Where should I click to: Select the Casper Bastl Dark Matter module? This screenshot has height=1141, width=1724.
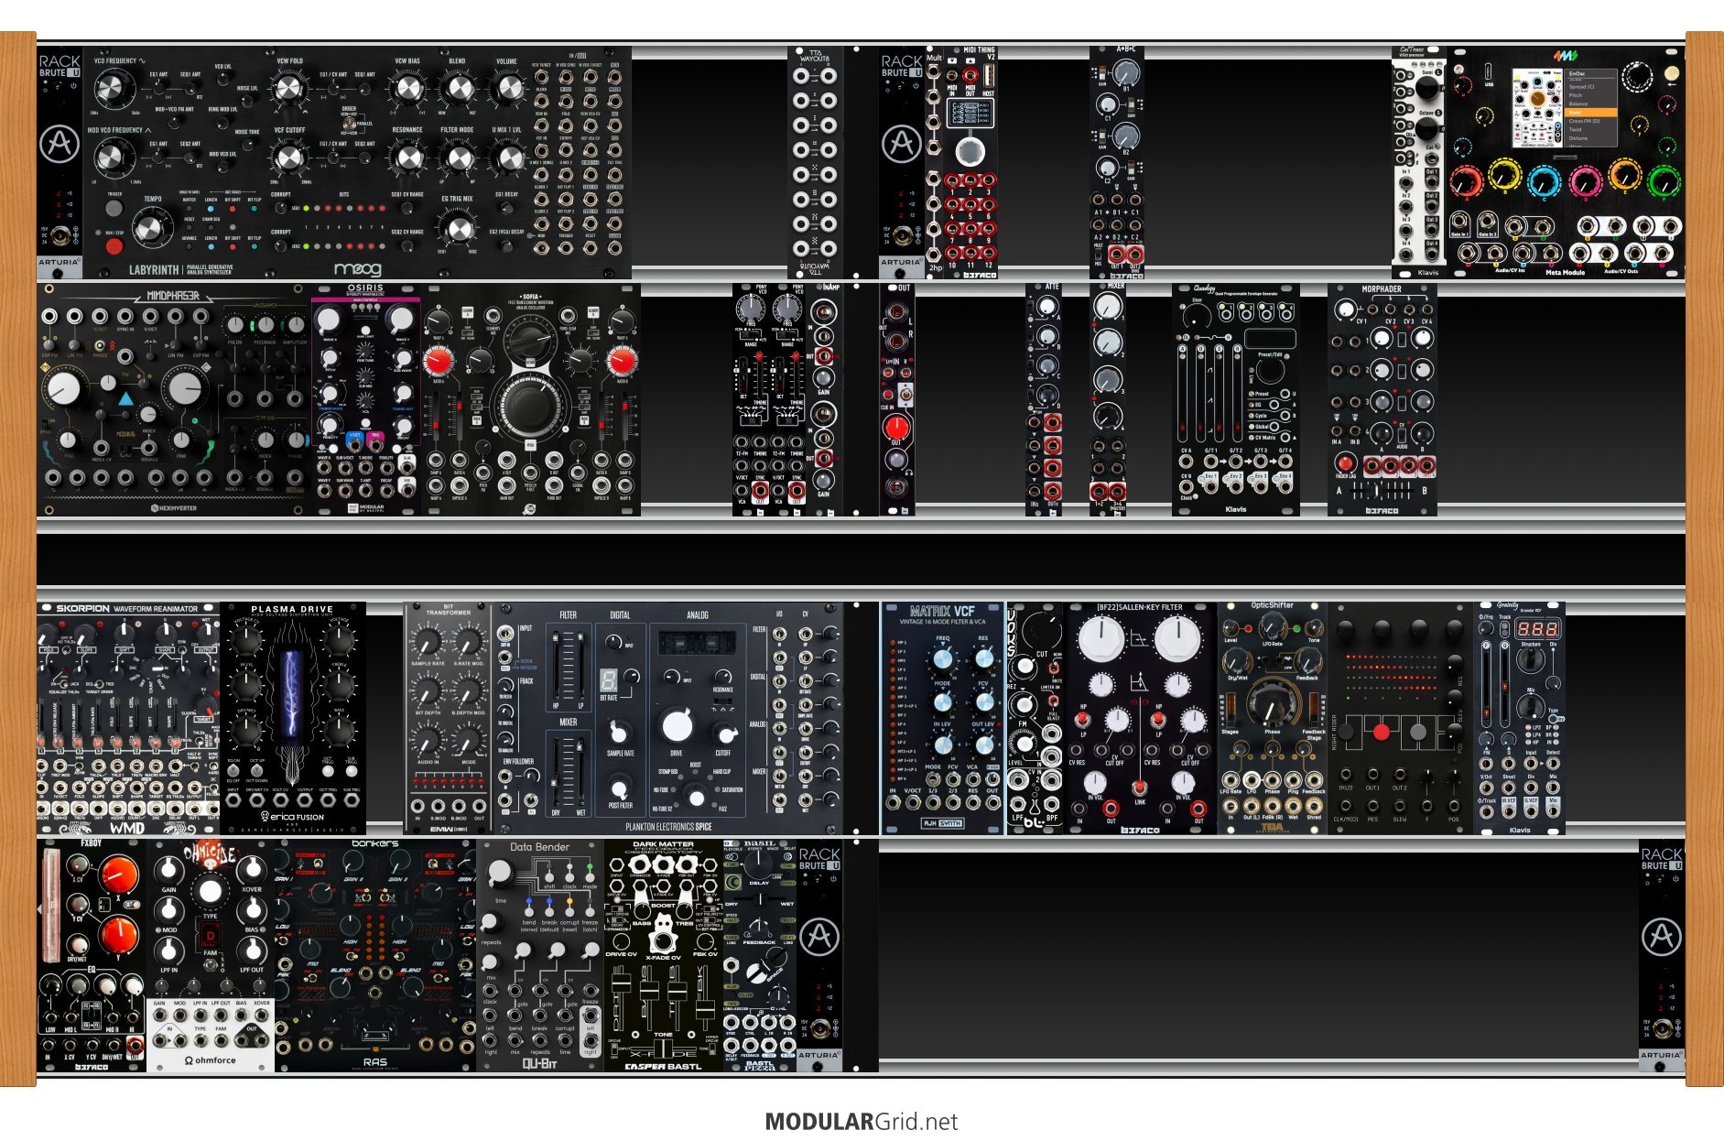[664, 956]
